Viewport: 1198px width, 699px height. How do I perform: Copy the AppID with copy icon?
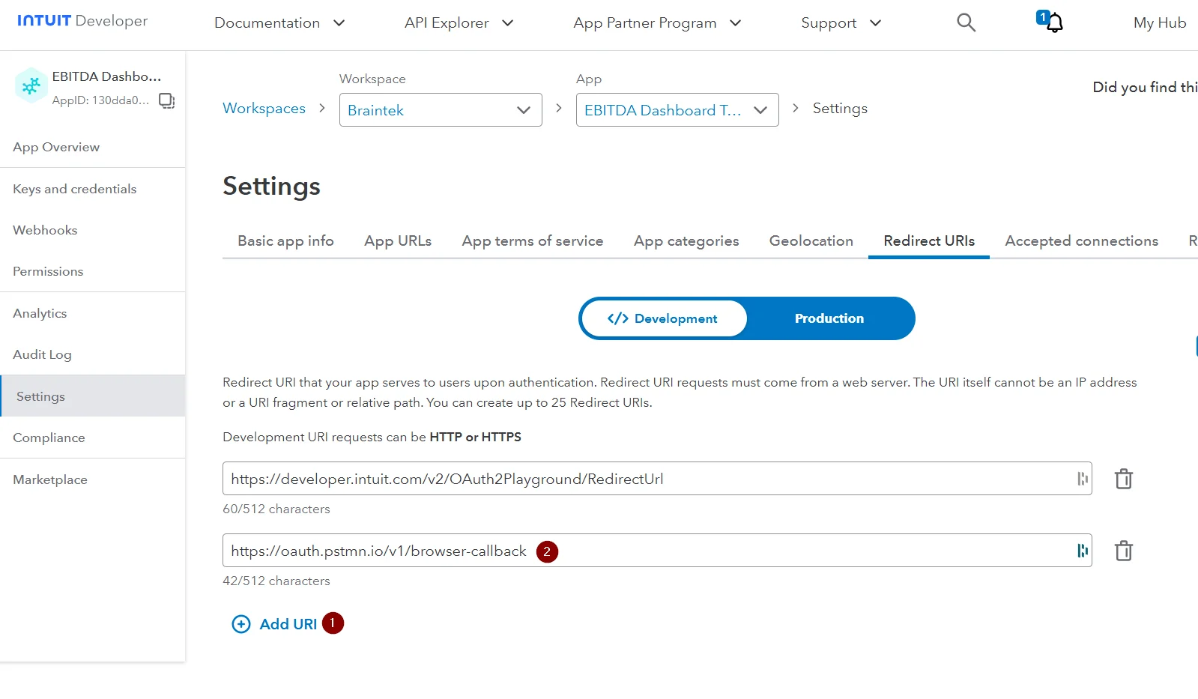click(x=166, y=101)
